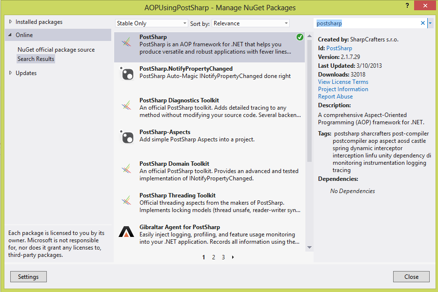Click Report Abuse link
The width and height of the screenshot is (438, 292).
335,97
